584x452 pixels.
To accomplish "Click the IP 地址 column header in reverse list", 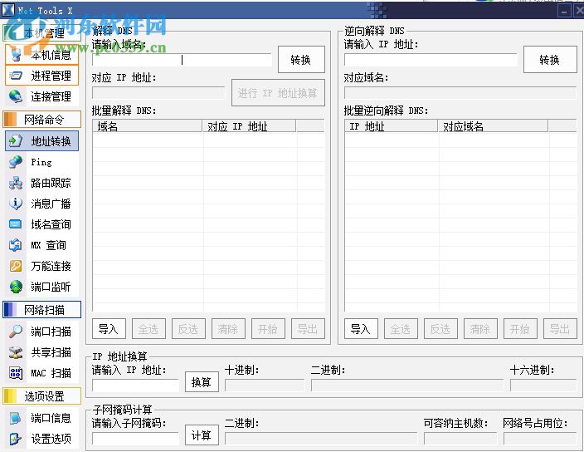I will [391, 126].
